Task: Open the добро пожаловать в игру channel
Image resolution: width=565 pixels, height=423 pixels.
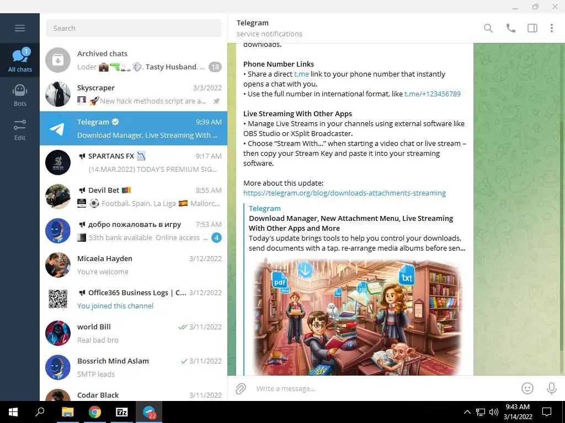Action: (x=134, y=231)
